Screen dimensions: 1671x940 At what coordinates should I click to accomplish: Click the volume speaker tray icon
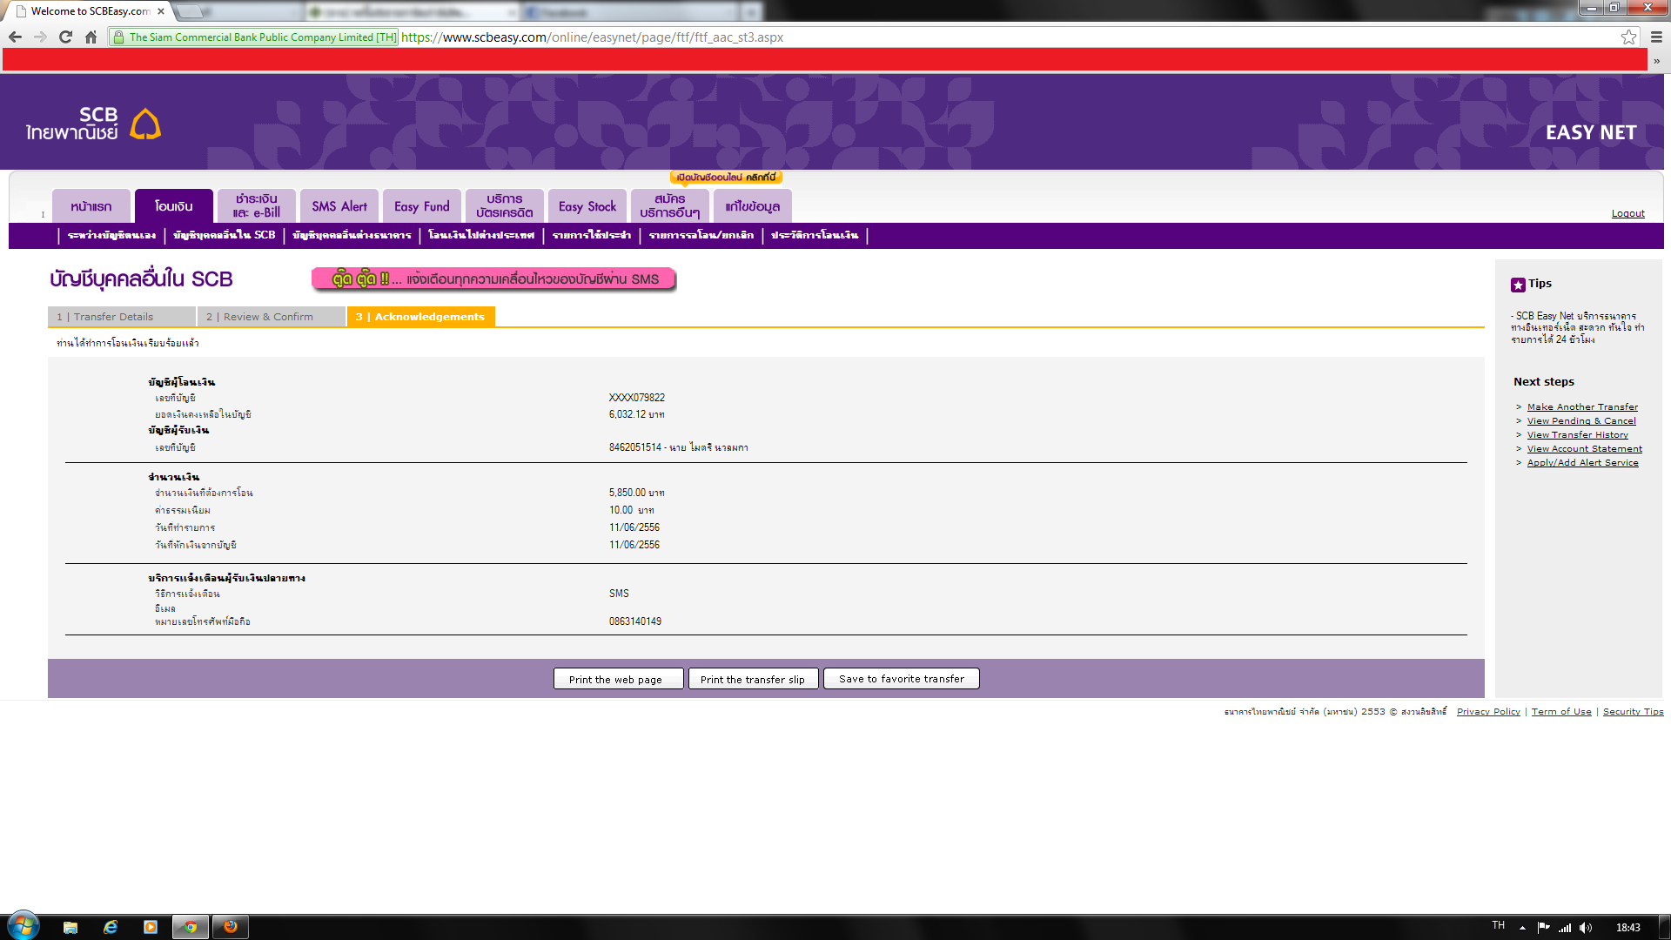(1585, 928)
